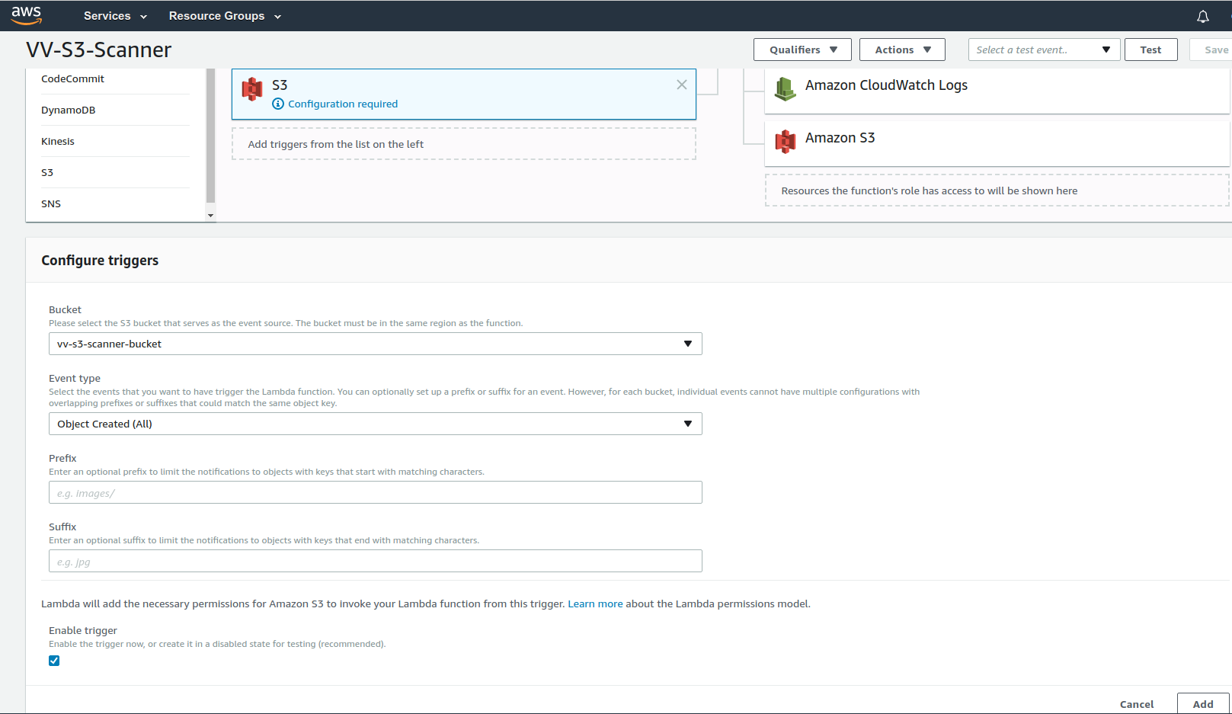
Task: Open the Select a test event dropdown
Action: coord(1043,50)
